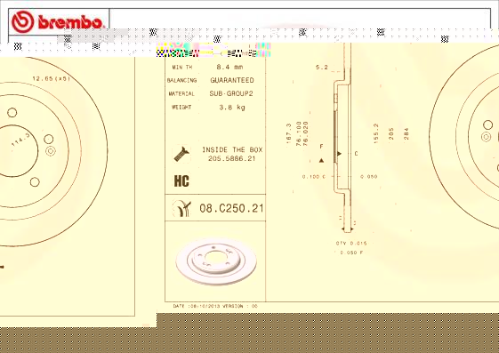This screenshot has height=353, width=499.
Task: Click the HC high carbon symbol
Action: 181,181
